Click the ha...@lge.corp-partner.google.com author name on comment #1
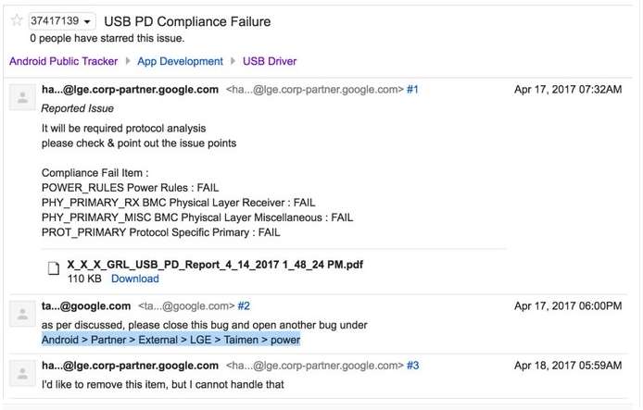This screenshot has width=643, height=410. click(130, 90)
